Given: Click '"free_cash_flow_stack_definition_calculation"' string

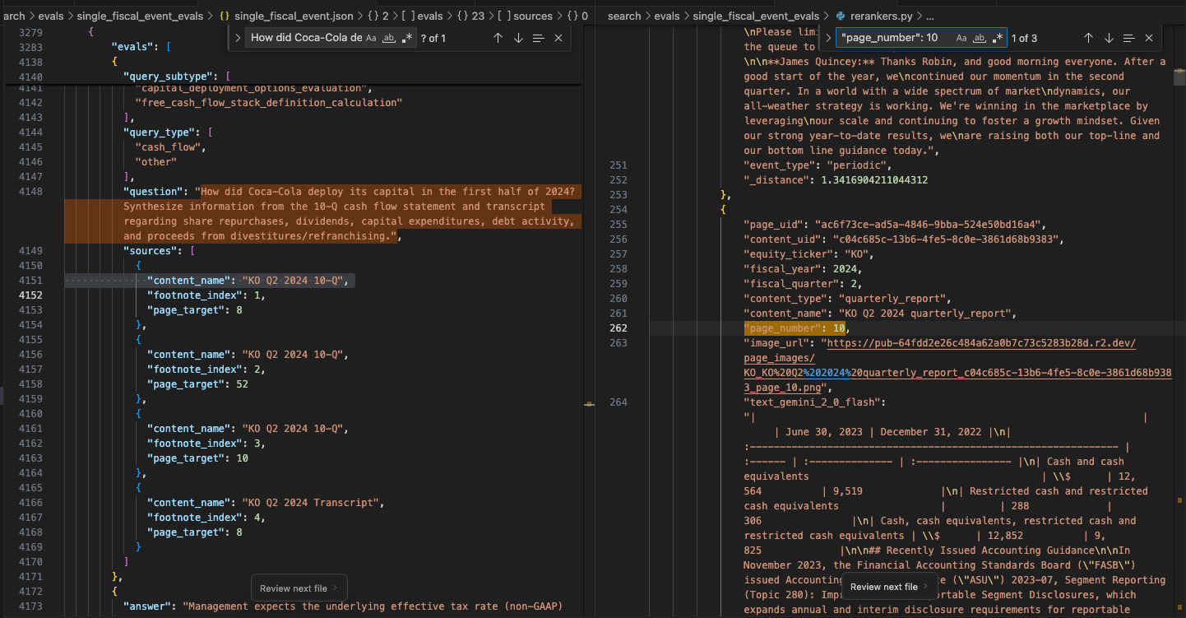Looking at the screenshot, I should (x=268, y=103).
